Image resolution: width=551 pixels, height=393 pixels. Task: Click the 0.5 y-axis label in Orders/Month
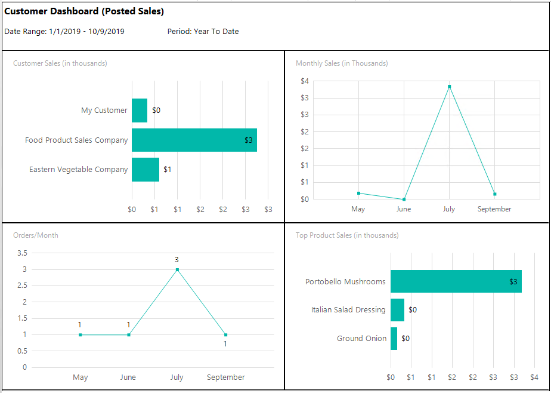click(22, 351)
